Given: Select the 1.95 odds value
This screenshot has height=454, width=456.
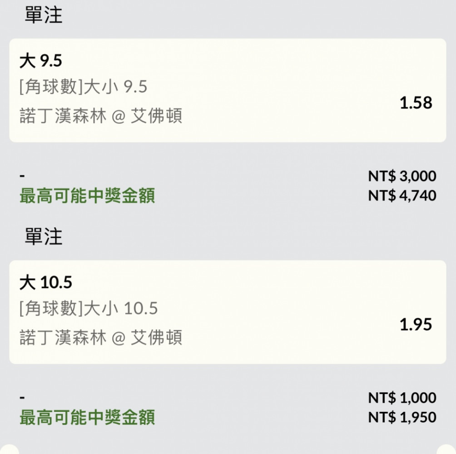Looking at the screenshot, I should tap(416, 324).
